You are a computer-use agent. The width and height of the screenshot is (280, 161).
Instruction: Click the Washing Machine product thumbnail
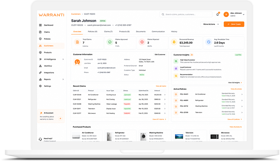pos(143,137)
